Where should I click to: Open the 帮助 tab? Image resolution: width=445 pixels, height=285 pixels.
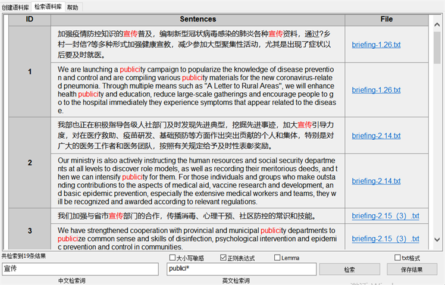pos(72,7)
